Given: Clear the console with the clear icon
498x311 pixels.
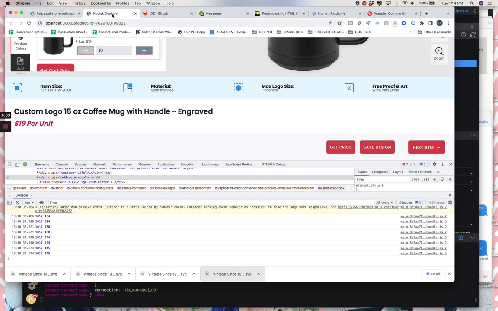Looking at the screenshot, I should click(17, 203).
